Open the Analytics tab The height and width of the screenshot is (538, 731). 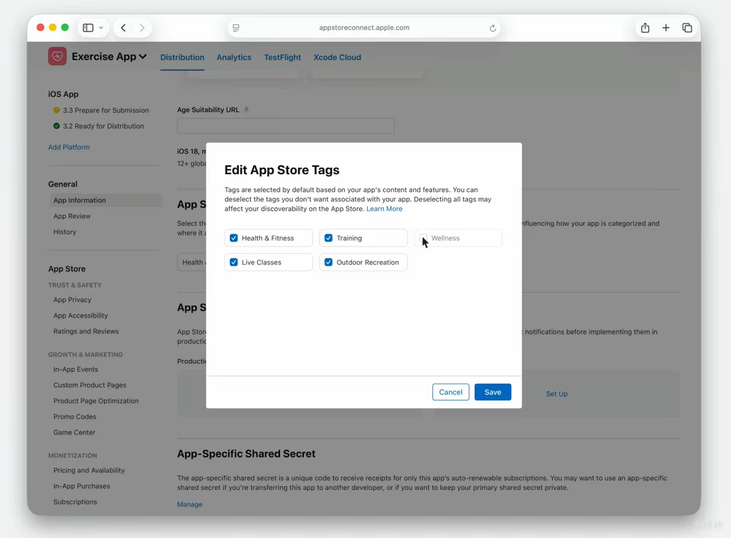click(x=234, y=57)
